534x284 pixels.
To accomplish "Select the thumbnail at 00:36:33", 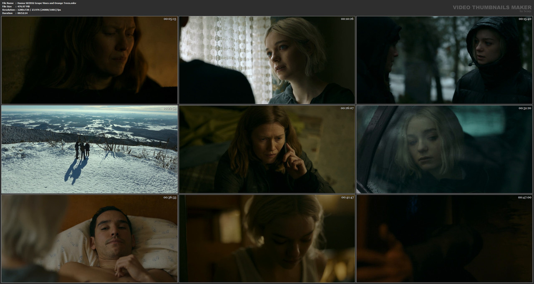I will click(89, 239).
